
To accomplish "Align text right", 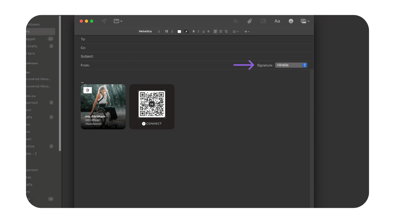I will [226, 32].
